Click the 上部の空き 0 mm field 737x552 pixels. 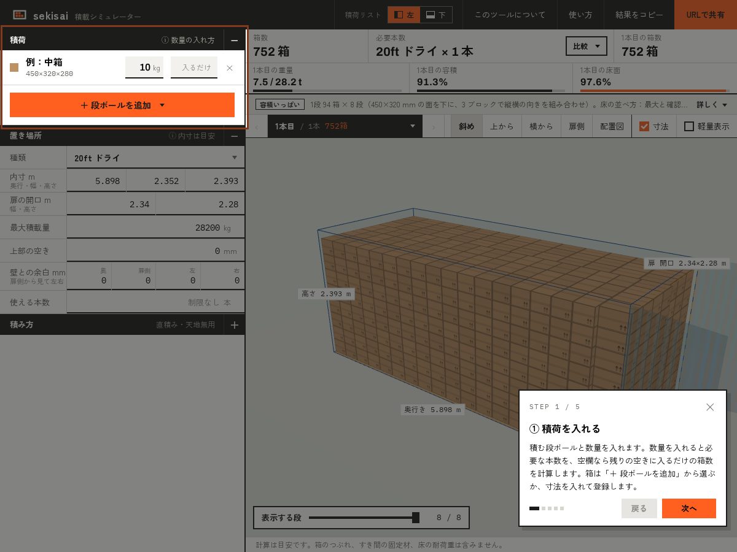pyautogui.click(x=155, y=251)
